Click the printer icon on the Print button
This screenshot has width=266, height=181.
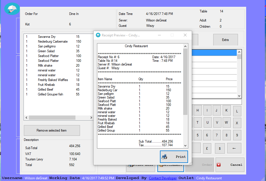164,157
